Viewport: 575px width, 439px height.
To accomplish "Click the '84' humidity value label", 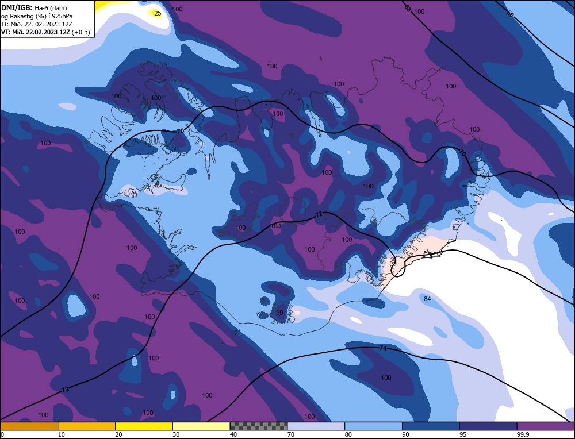I will (x=427, y=299).
